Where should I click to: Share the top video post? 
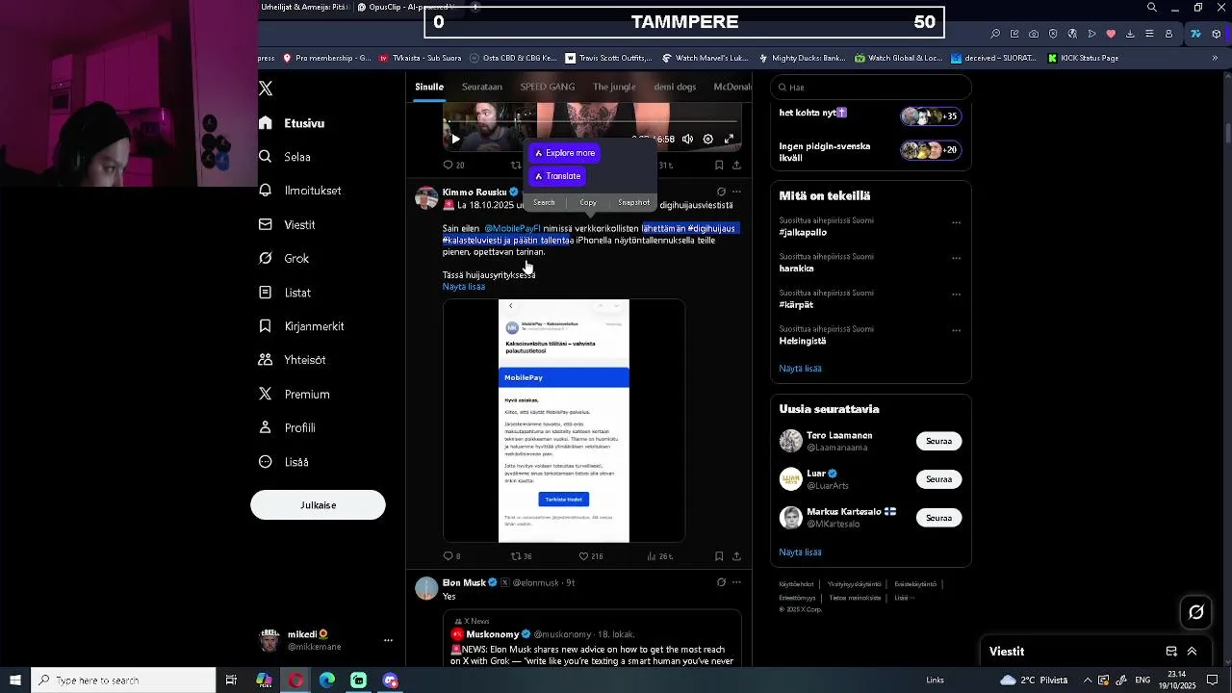[x=736, y=165]
